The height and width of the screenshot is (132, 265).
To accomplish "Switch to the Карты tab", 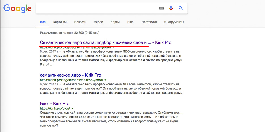I will (x=115, y=22).
